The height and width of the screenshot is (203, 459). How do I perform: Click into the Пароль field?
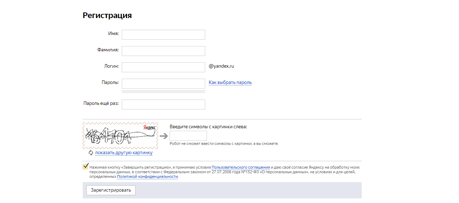pyautogui.click(x=163, y=84)
